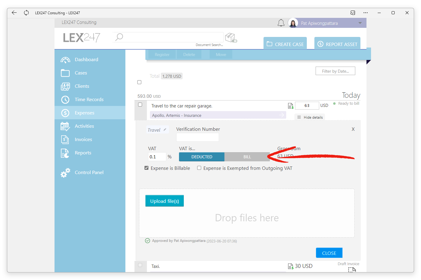Click the Total 1,278 USD badge
The width and height of the screenshot is (421, 280).
[172, 76]
